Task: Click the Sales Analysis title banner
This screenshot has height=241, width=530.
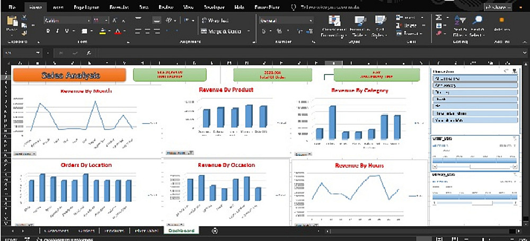Action: (x=69, y=75)
